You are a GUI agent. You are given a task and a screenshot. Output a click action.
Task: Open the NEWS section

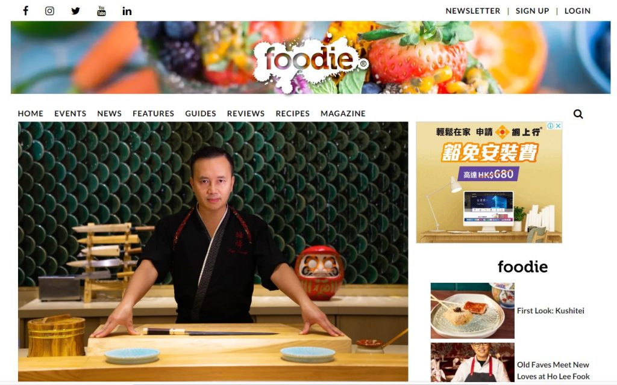pyautogui.click(x=109, y=114)
